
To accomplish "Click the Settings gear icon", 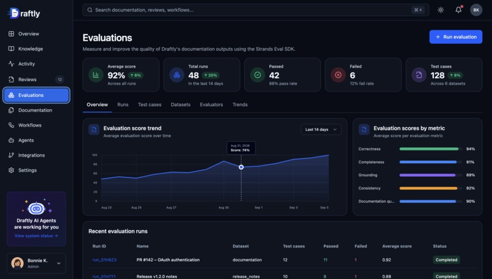I will click(x=12, y=171).
